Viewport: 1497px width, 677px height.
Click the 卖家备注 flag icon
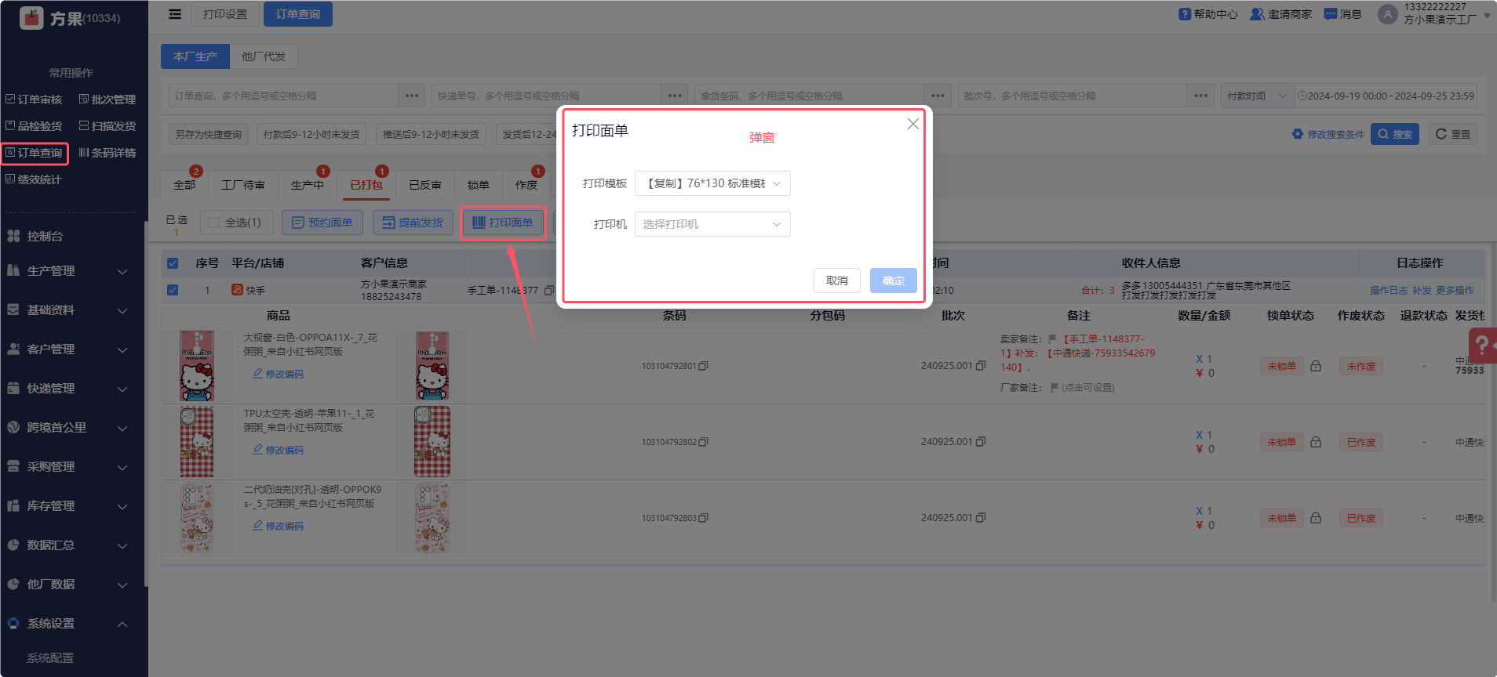click(1053, 339)
